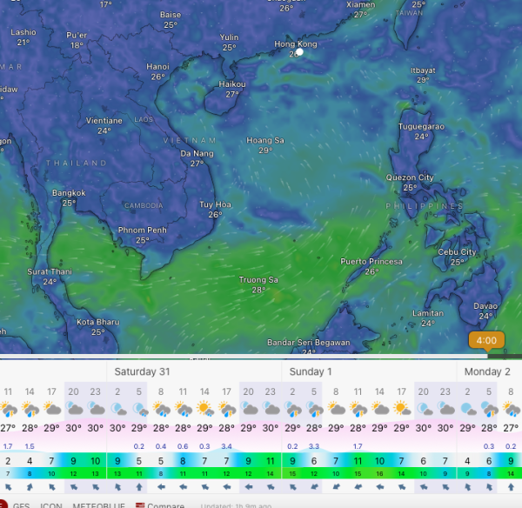Screen dimensions: 522x508
Task: Click the 4:00 timeline time marker
Action: point(486,340)
